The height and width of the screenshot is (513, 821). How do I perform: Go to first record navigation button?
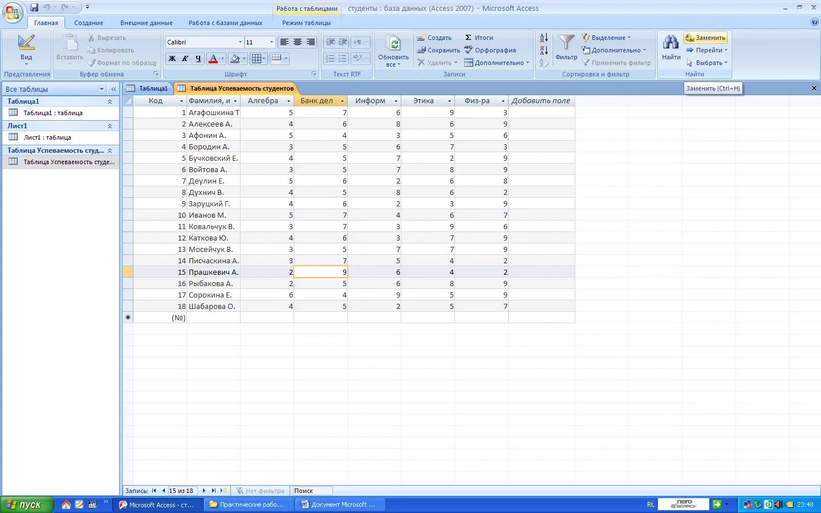point(154,491)
